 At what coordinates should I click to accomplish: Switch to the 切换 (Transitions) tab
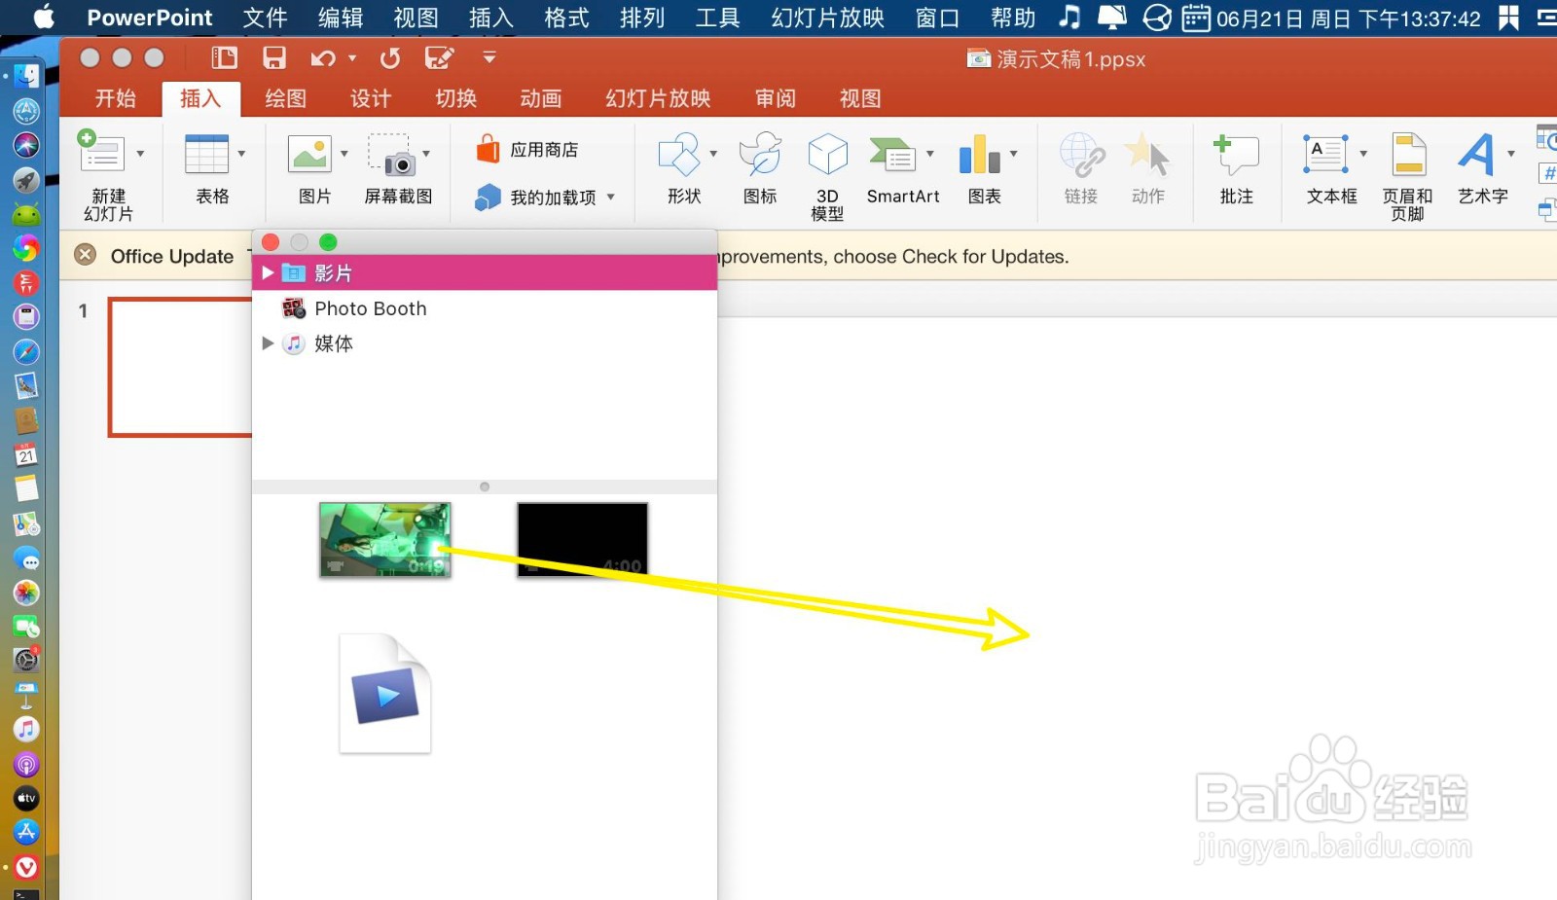(x=455, y=98)
